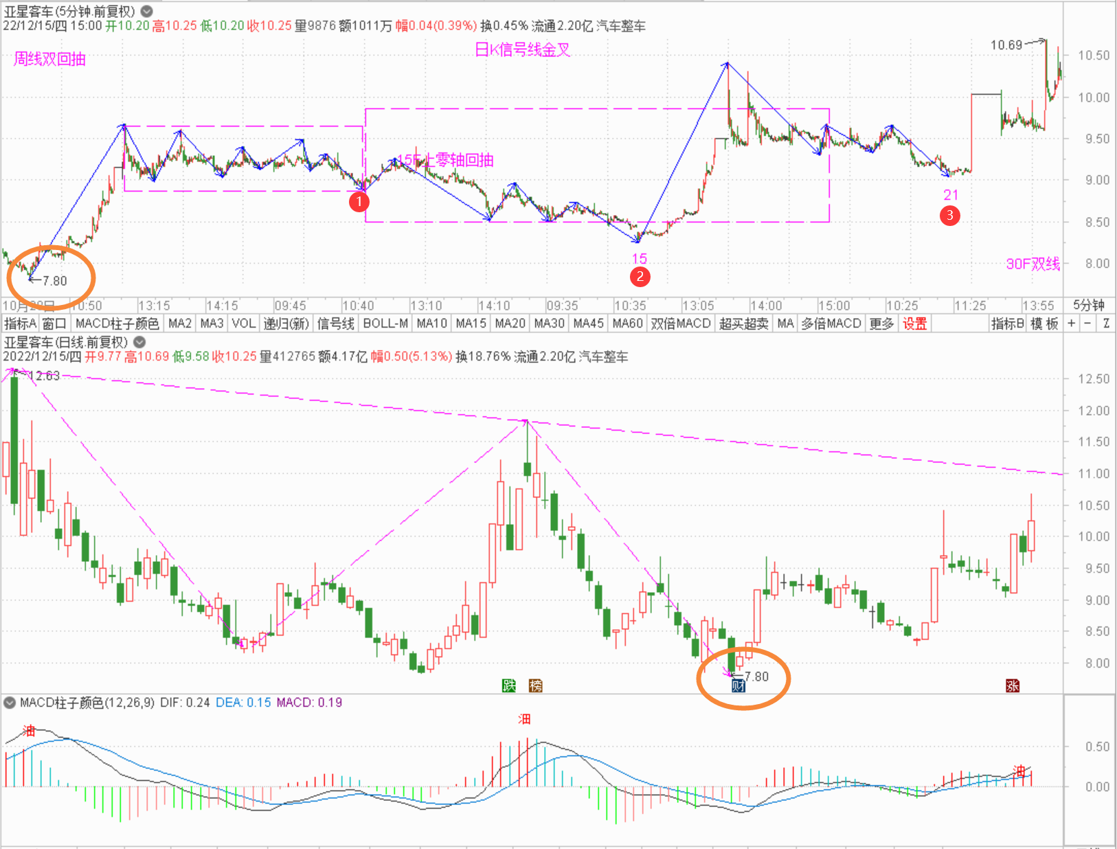This screenshot has width=1117, height=849.
Task: Click the 财 marker icon below 7.80 low
Action: point(738,686)
